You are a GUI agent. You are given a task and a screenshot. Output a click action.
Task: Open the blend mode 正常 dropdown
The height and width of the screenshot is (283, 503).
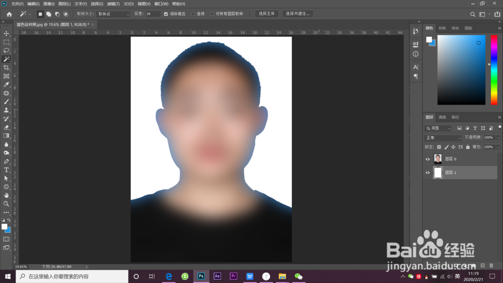(443, 138)
